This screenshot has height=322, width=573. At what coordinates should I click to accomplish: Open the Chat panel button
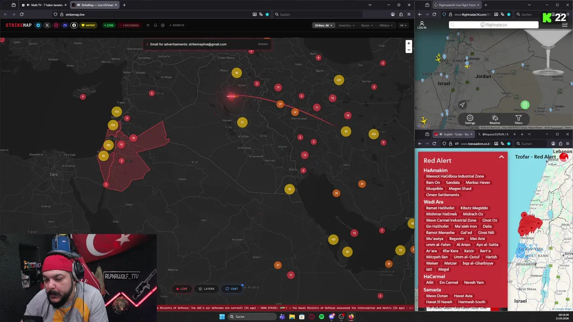[232, 289]
